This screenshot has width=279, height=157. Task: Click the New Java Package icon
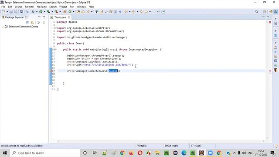pyautogui.click(x=65, y=12)
